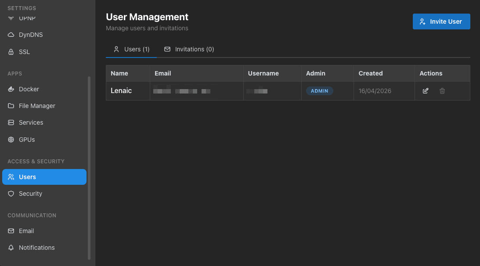This screenshot has height=266, width=480.
Task: Click the created date 16/04/2026
Action: pos(375,91)
